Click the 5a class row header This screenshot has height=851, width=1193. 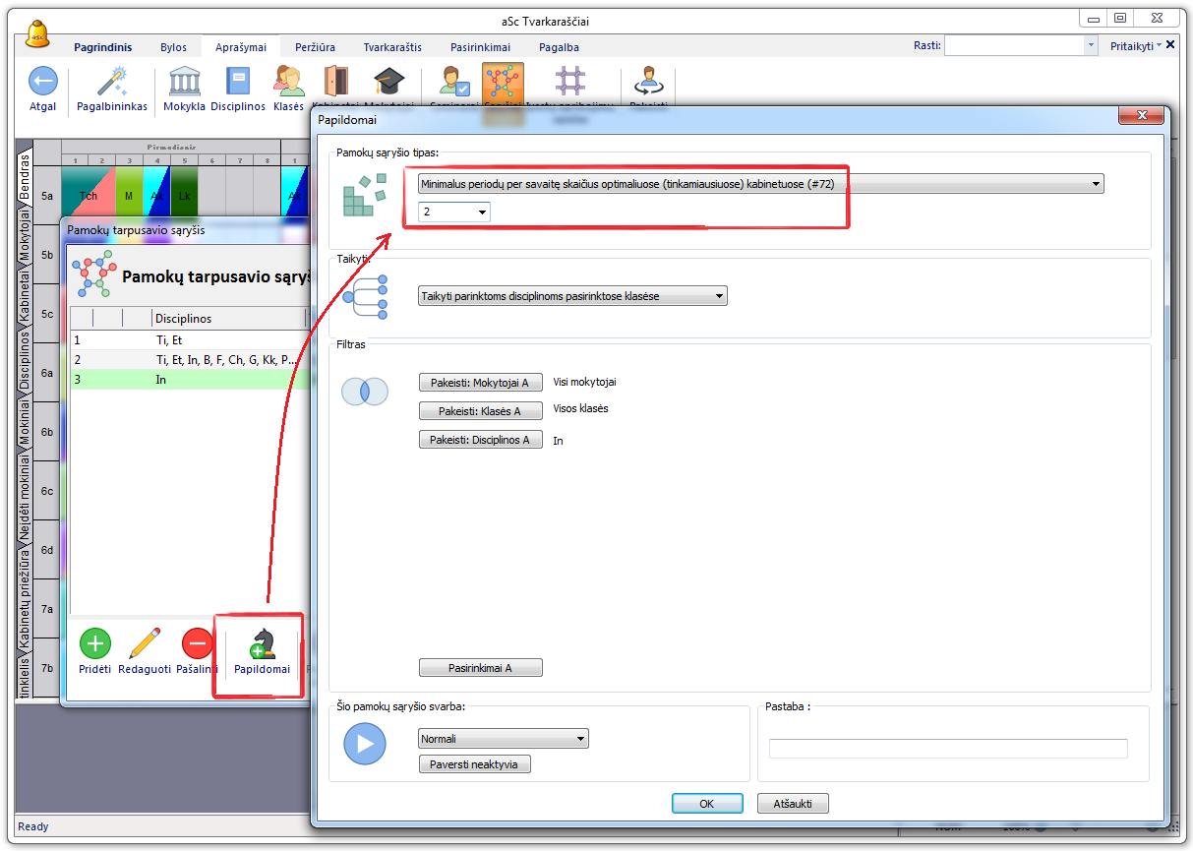47,196
